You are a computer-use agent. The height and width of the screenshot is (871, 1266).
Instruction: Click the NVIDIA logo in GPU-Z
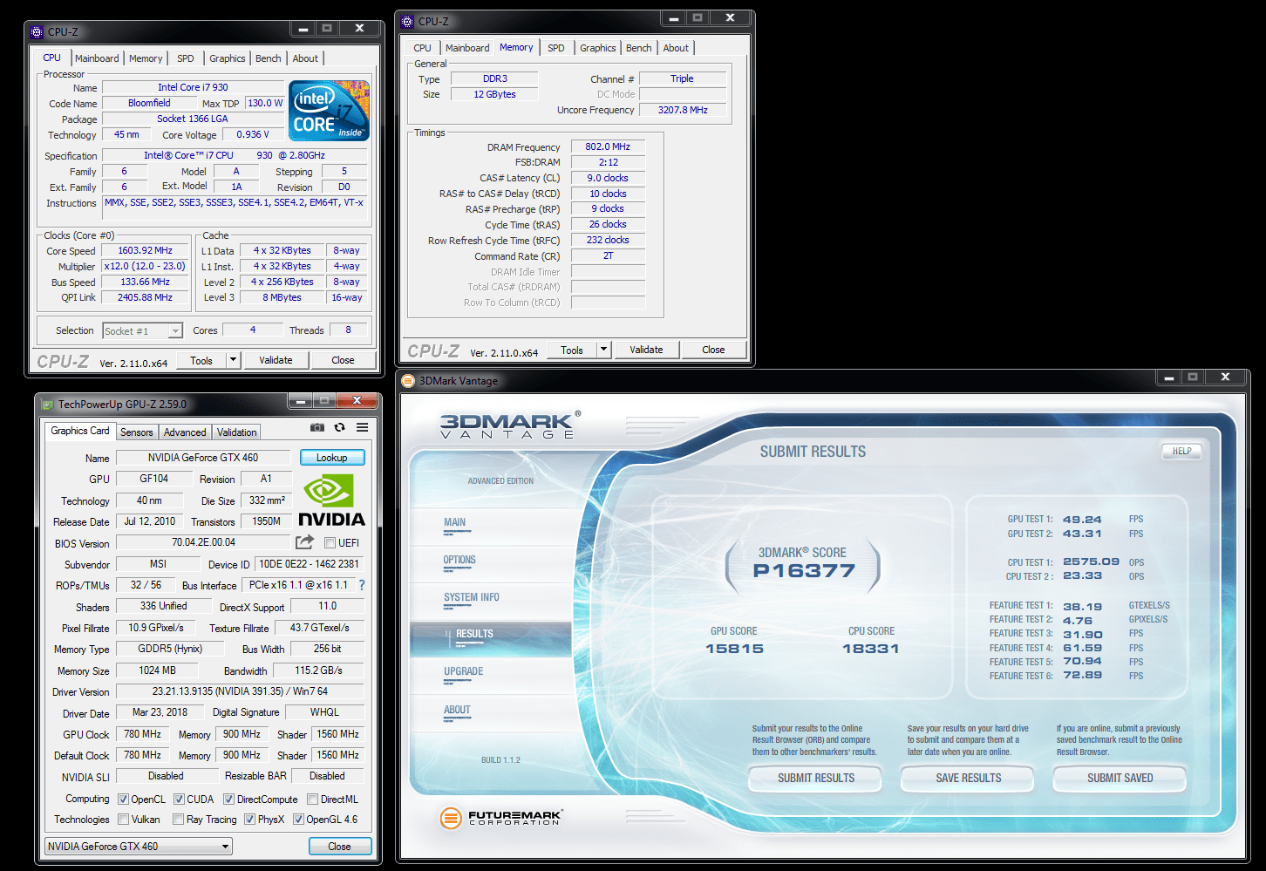coord(331,500)
